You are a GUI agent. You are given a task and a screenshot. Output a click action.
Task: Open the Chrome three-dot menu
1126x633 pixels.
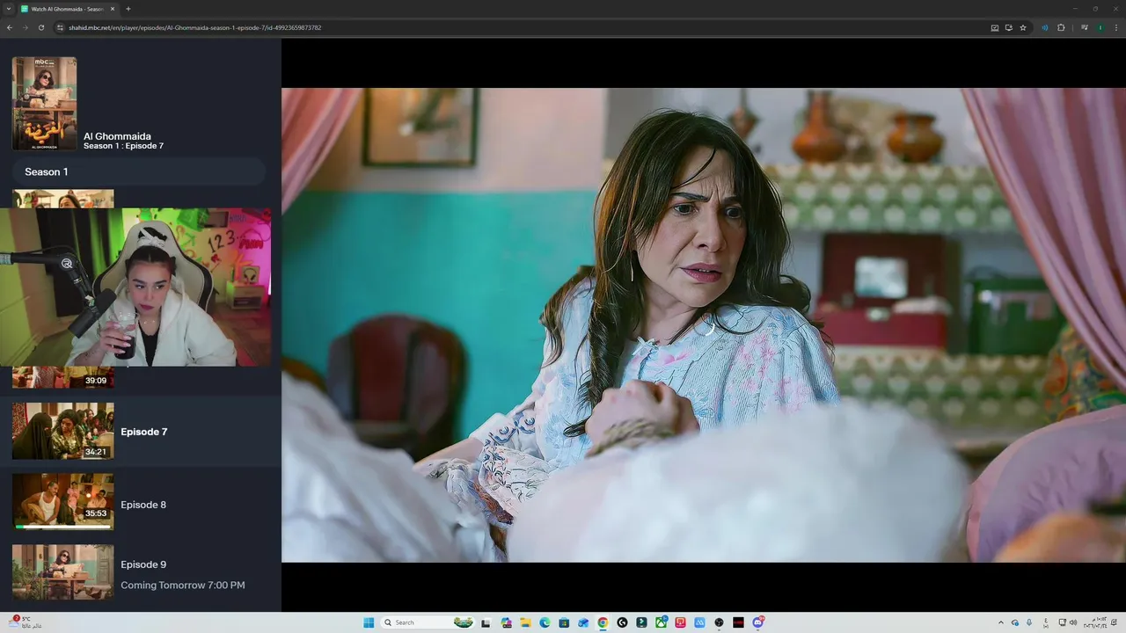click(x=1116, y=27)
